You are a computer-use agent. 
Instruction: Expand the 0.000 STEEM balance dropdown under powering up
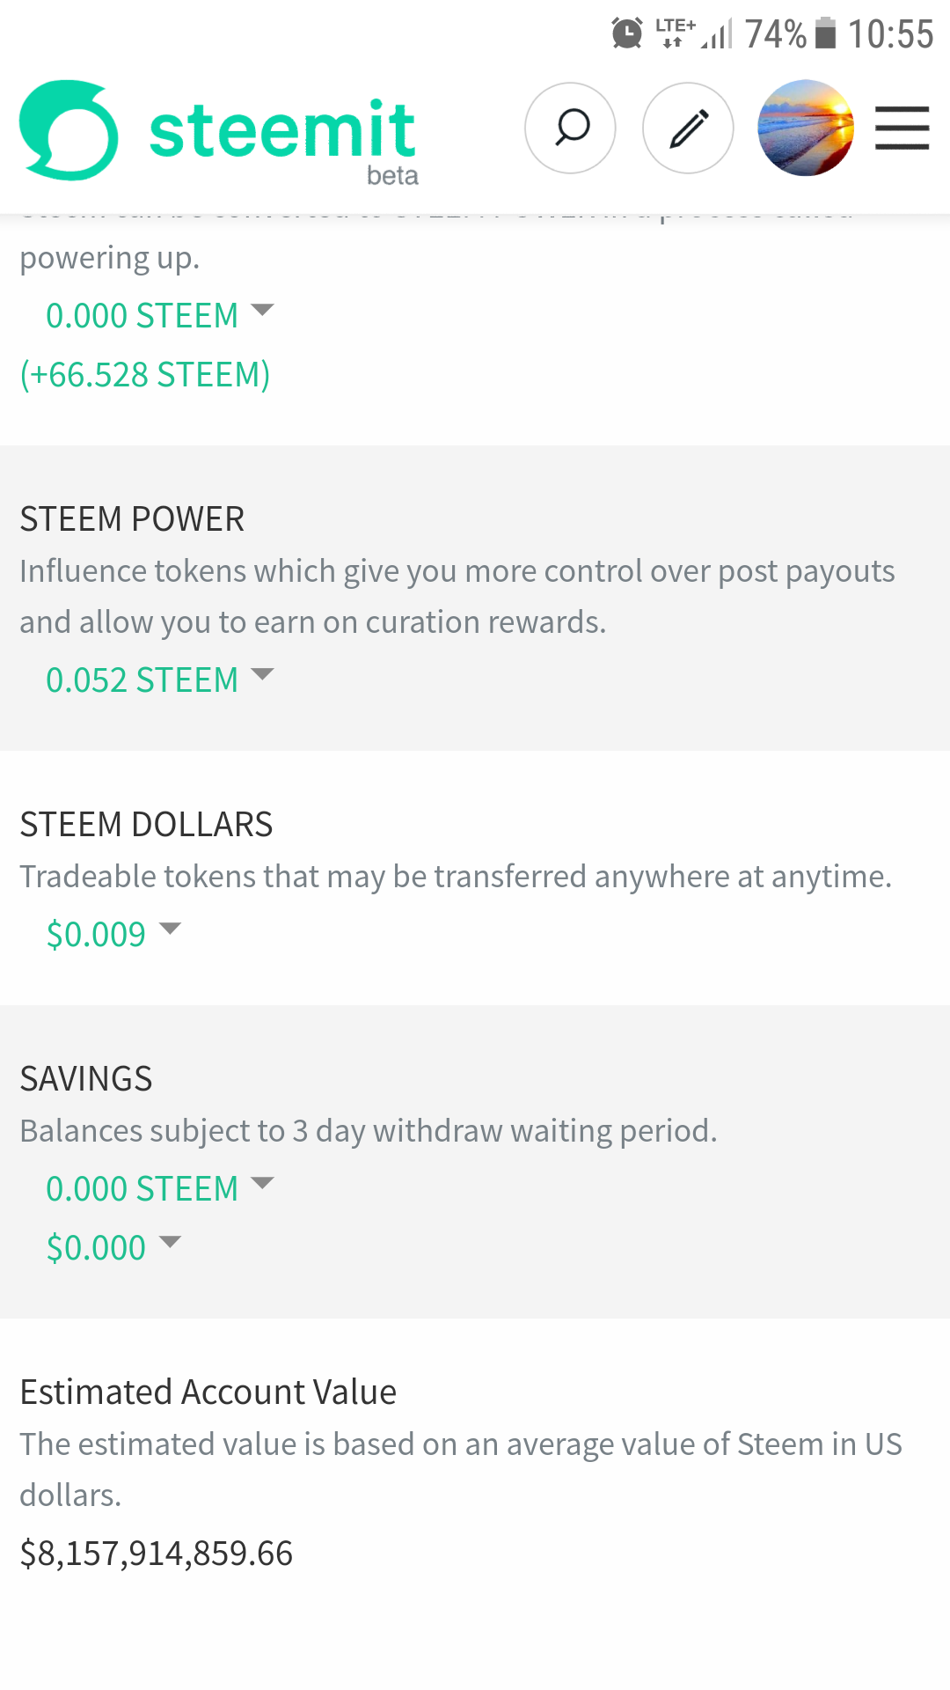click(158, 315)
